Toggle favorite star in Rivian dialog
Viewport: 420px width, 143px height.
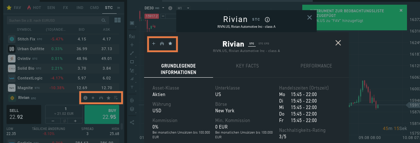(170, 43)
